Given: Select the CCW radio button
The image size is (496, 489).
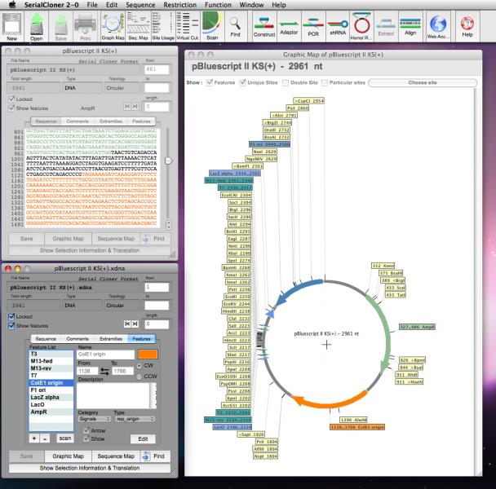Looking at the screenshot, I should [x=139, y=377].
